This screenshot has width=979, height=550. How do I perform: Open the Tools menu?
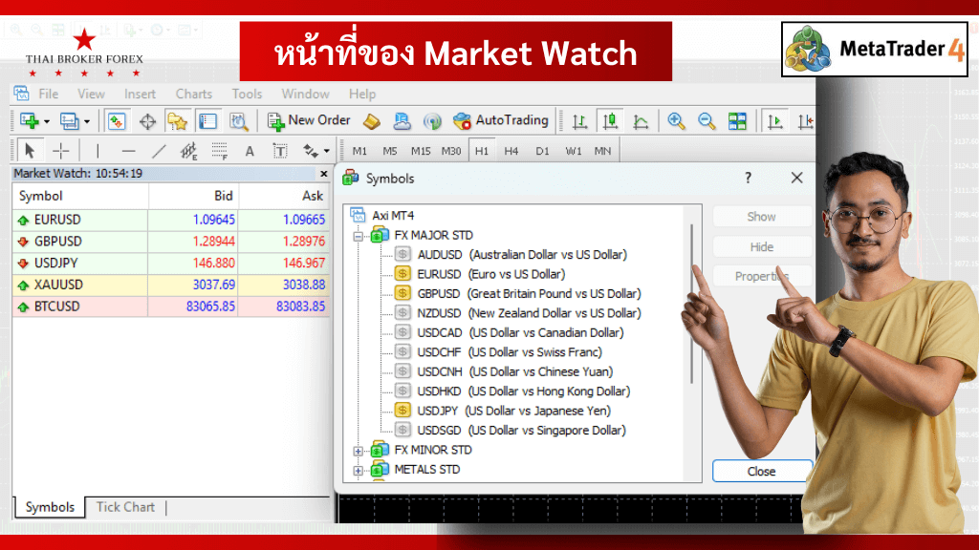tap(247, 95)
